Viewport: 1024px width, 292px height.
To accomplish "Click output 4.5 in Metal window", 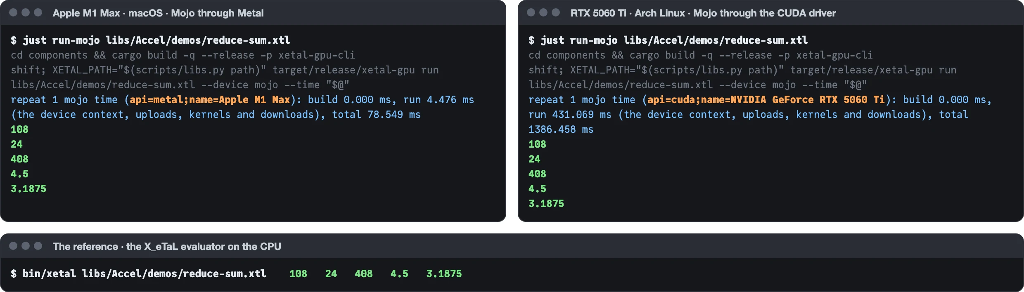I will point(19,174).
